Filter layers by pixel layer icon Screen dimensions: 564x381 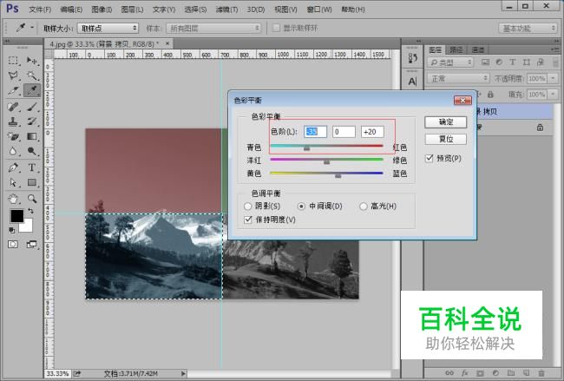tap(485, 62)
